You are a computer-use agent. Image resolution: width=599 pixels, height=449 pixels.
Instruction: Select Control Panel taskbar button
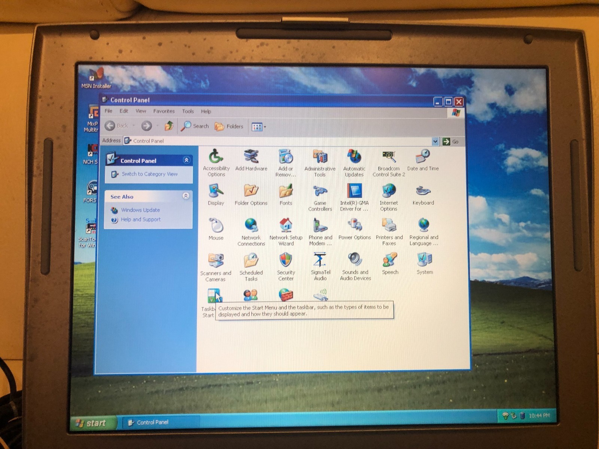tap(161, 422)
